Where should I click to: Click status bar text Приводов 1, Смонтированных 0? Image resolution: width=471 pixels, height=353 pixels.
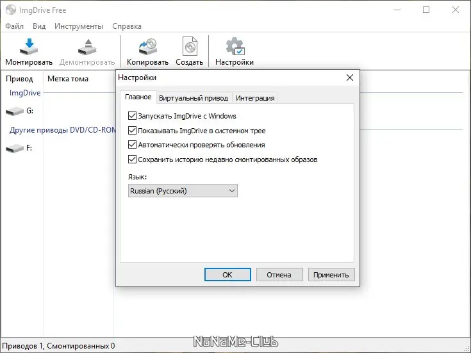point(58,346)
